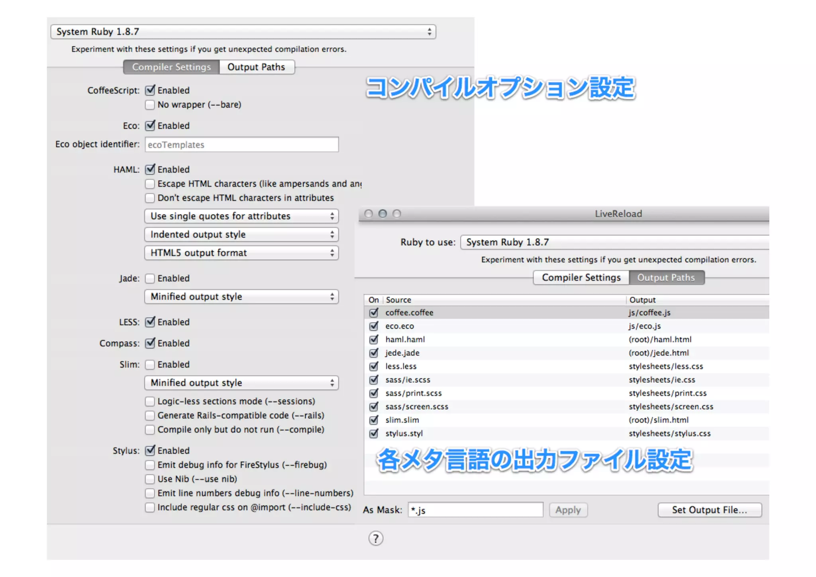This screenshot has width=816, height=577.
Task: Open the System Ruby 1.8.7 dropdown at top
Action: click(x=243, y=32)
